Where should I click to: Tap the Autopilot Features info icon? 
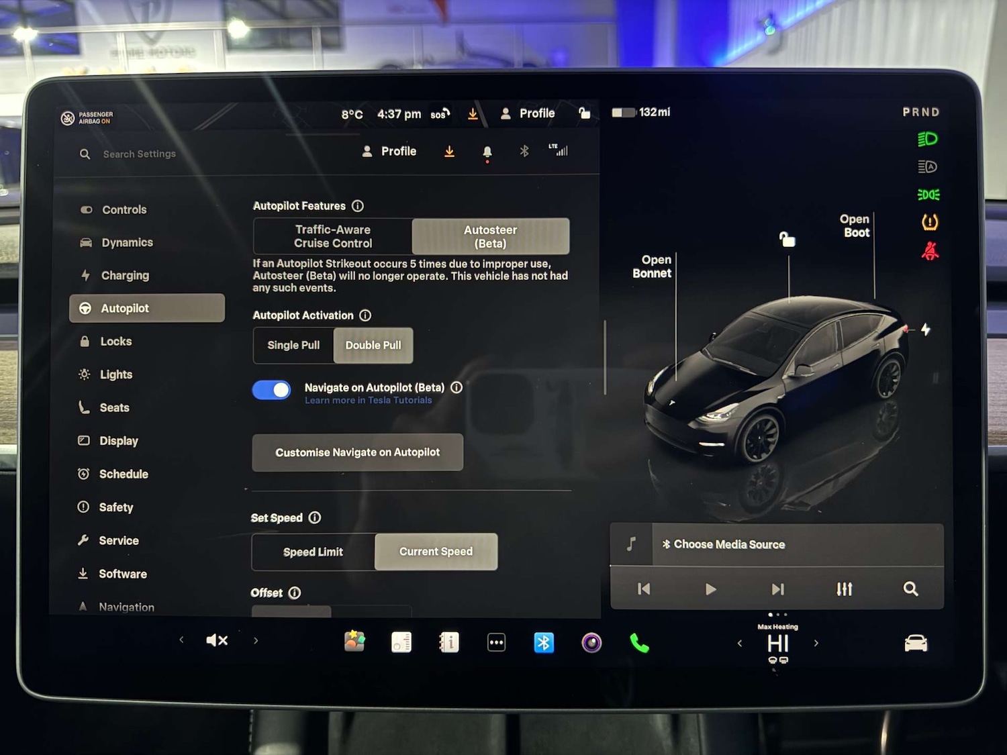[358, 206]
